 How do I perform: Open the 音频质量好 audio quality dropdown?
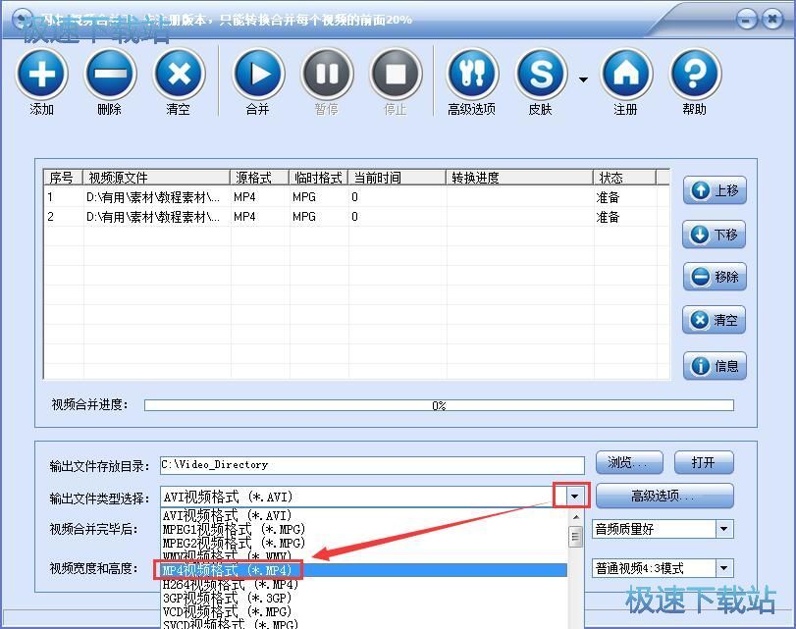pos(724,529)
